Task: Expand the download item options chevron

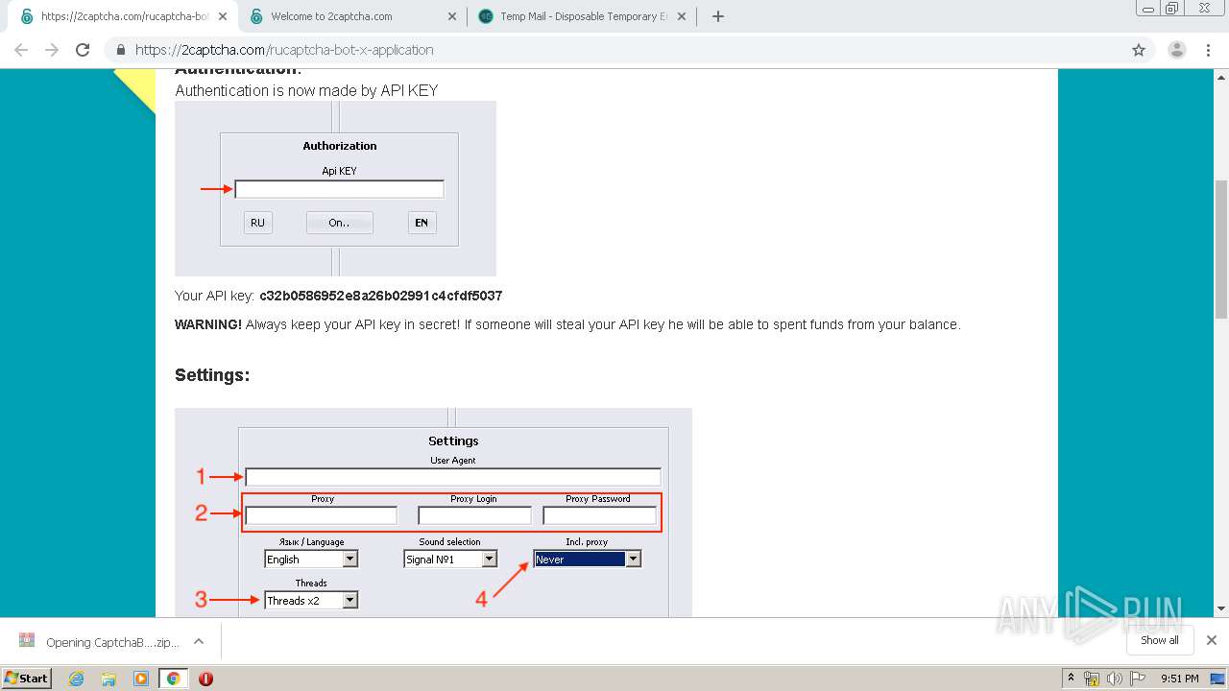Action: pos(199,641)
